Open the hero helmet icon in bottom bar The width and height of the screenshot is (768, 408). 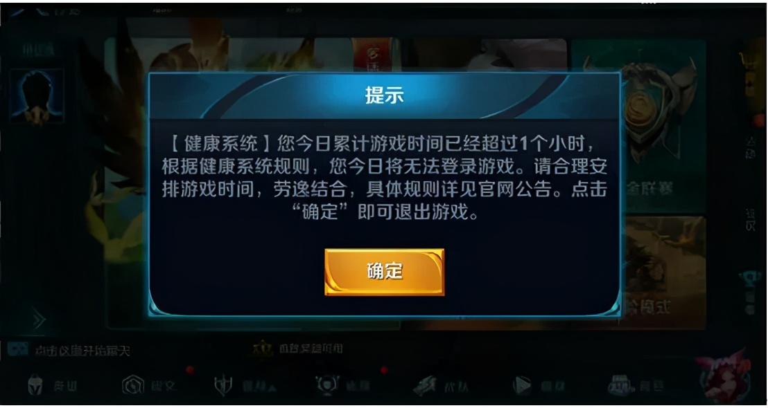pyautogui.click(x=35, y=385)
